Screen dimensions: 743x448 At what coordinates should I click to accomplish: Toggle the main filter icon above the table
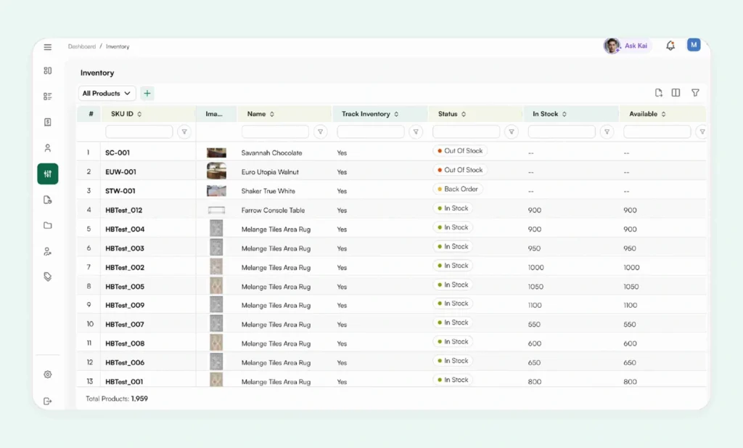[x=695, y=93]
